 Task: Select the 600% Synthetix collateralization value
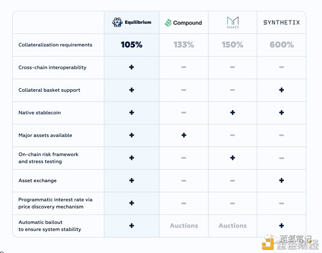[x=282, y=45]
